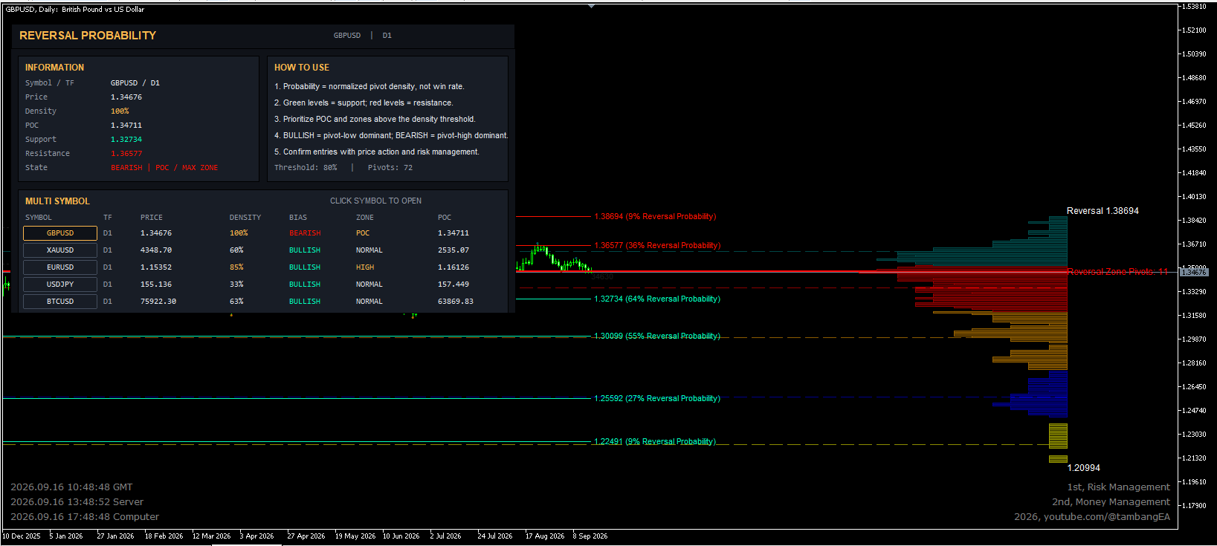Click the BTCUSD price value 75922.30
Image resolution: width=1217 pixels, height=546 pixels.
point(158,302)
